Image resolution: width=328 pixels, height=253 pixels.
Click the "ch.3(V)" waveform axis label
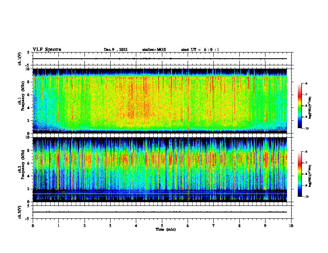[x=20, y=212]
